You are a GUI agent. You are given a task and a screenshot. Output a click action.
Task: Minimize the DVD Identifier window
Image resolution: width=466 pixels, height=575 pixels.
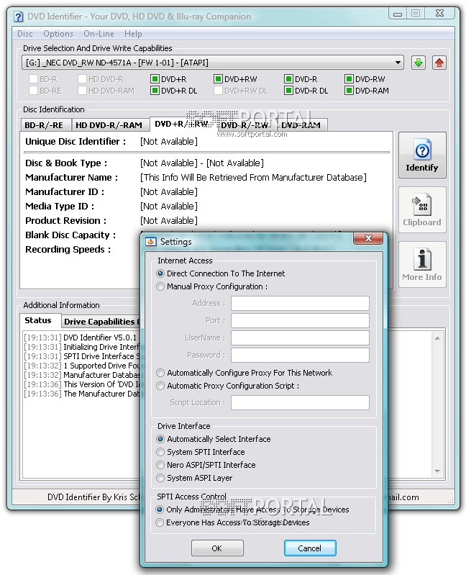pos(398,14)
